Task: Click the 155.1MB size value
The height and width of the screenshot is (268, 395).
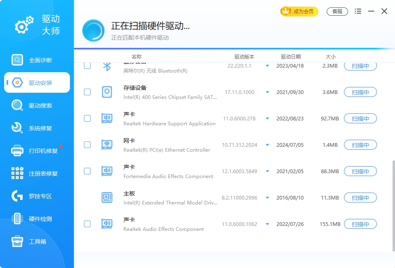Action: [x=330, y=224]
